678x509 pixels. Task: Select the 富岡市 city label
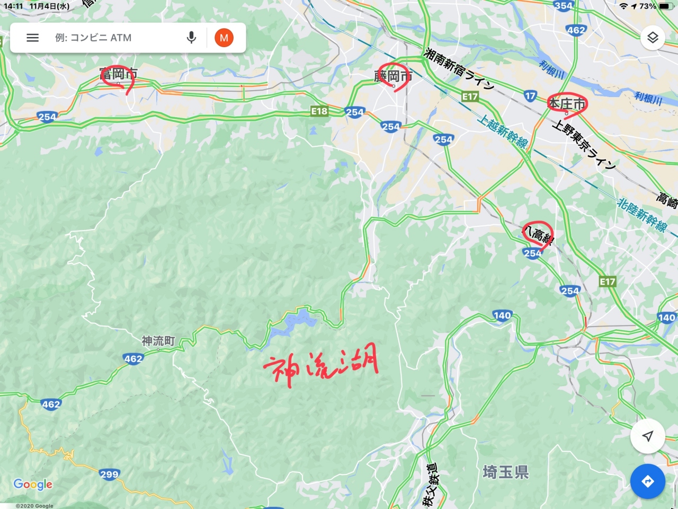tap(119, 74)
